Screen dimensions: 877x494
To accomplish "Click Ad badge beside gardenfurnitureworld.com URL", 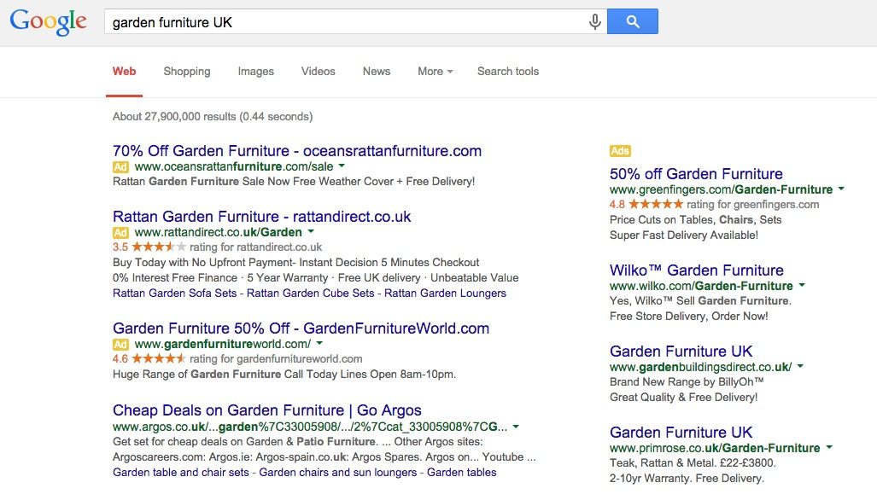I will (x=120, y=344).
